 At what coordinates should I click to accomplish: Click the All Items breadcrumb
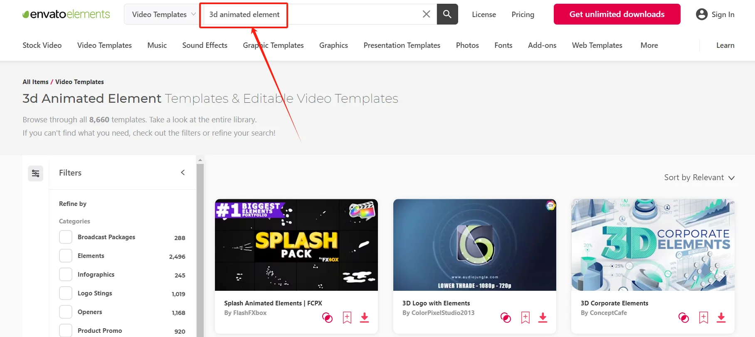click(x=35, y=82)
